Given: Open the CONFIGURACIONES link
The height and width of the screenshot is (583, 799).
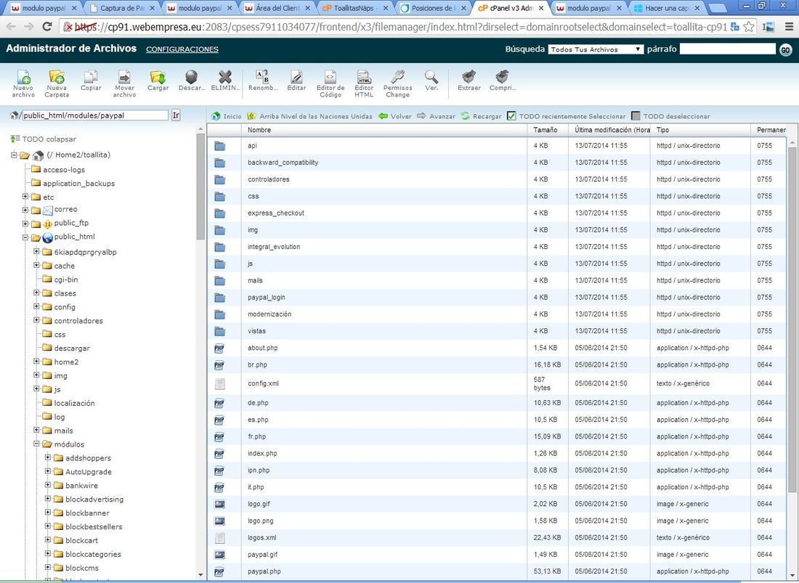Looking at the screenshot, I should [182, 49].
